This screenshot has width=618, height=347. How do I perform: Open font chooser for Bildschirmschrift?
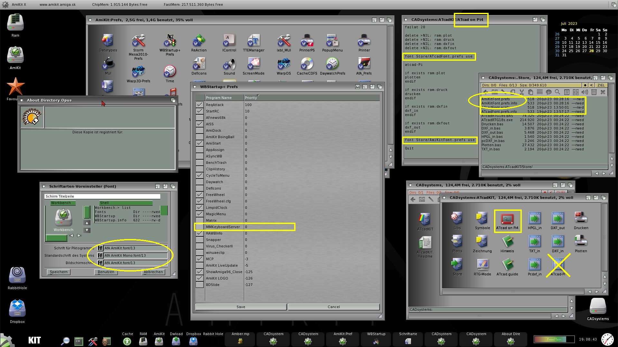[100, 263]
